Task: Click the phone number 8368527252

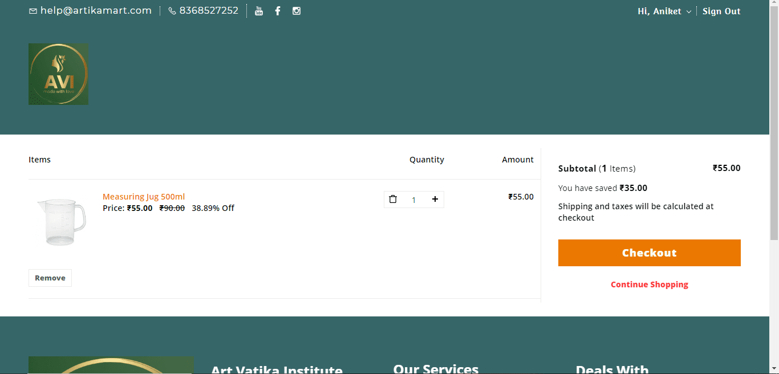Action: click(x=209, y=10)
